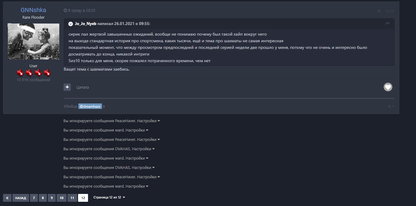
Task: Click GNNshka's avatar image
Action: (33, 41)
